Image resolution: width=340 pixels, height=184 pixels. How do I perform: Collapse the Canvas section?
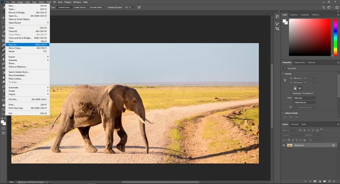(x=283, y=74)
